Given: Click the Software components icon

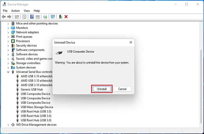Looking at the screenshot, I should click(13, 50).
